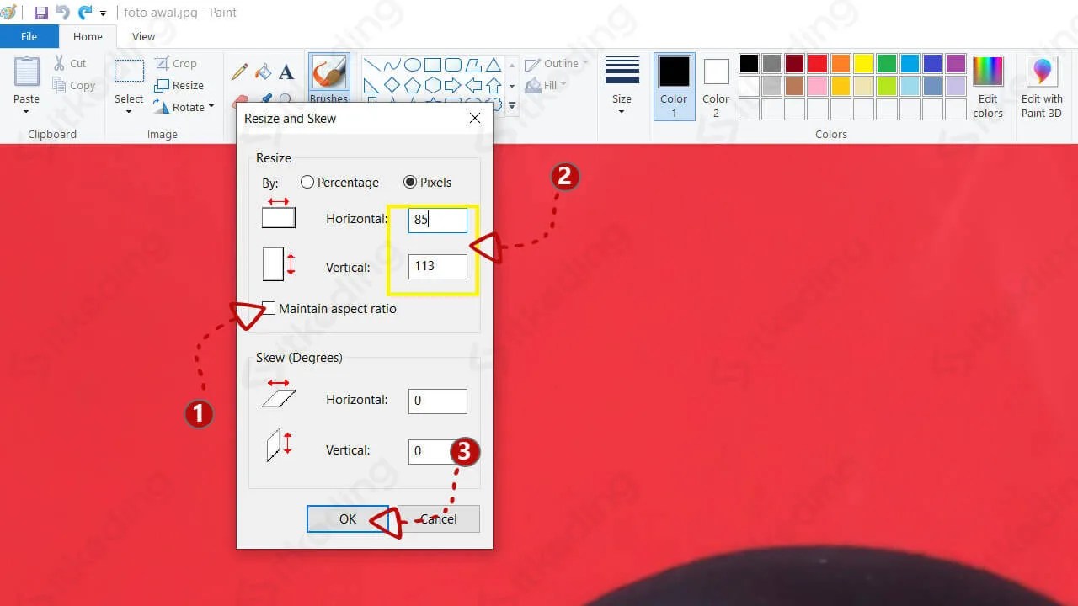Choose the Percentage radio button

(x=339, y=183)
